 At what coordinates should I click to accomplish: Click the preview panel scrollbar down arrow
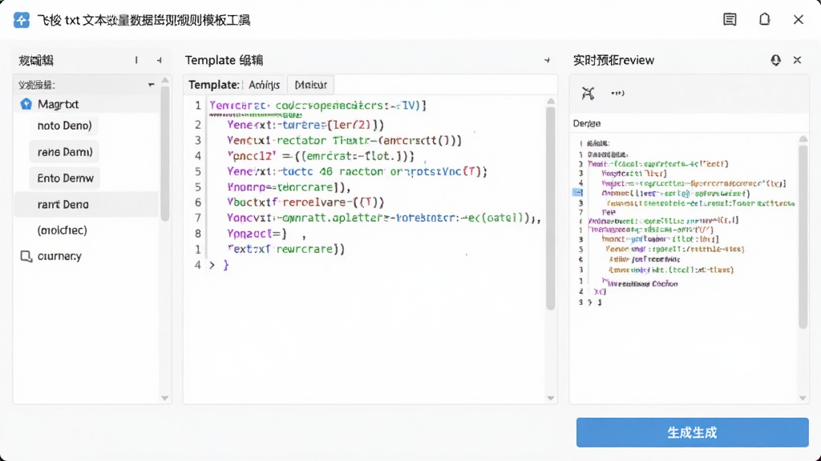point(803,399)
